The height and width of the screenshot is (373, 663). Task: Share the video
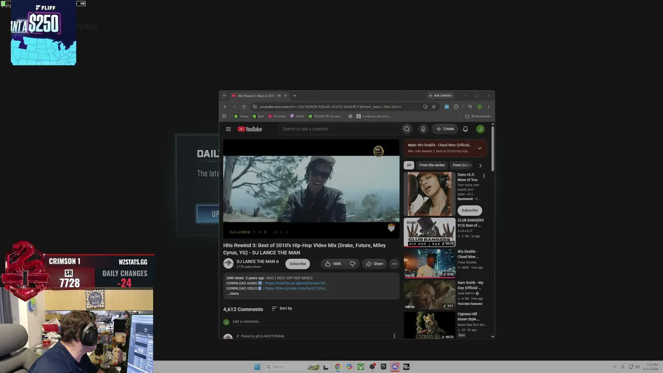tap(374, 264)
